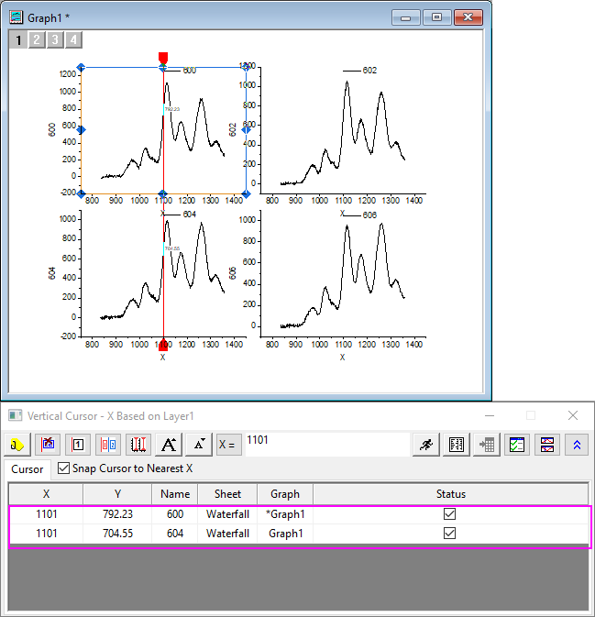Click the red vertical cursor lines icon
Screen dimensions: 595x617
coord(139,445)
